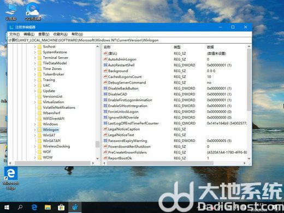The height and width of the screenshot is (213, 284).
Task: Click the LastLogOffEndTimePerfCounter QWORD icon
Action: click(x=105, y=123)
